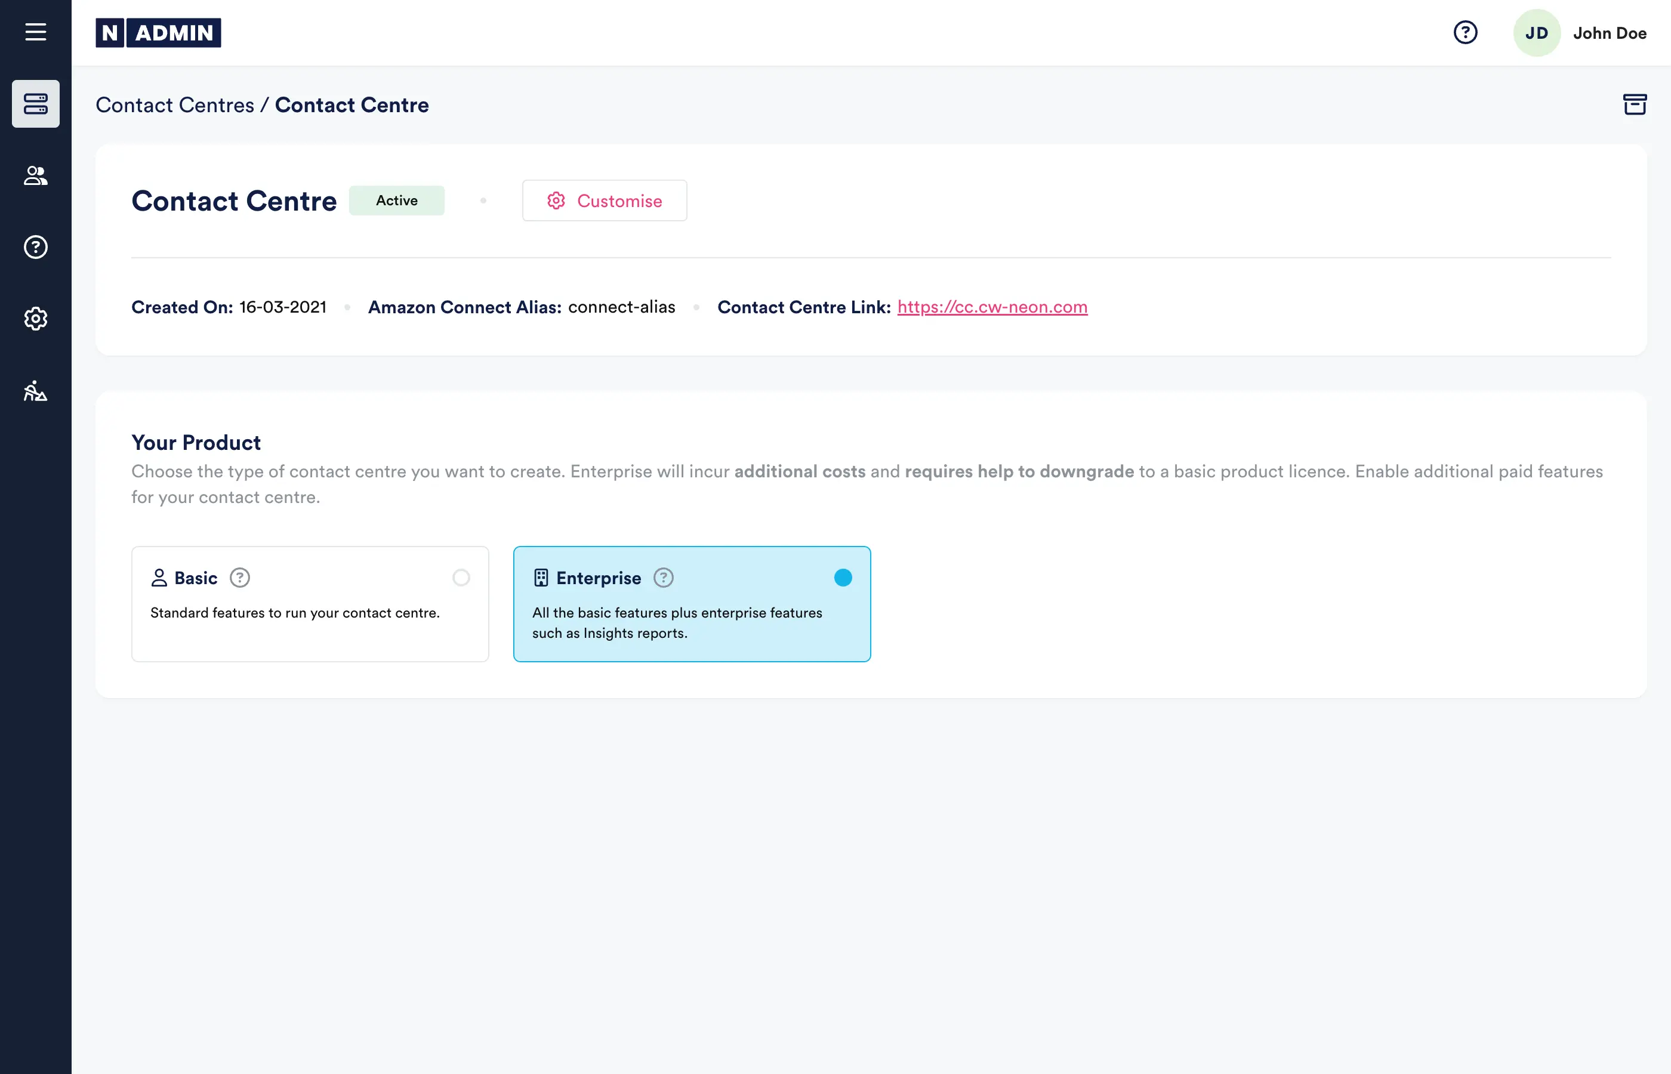The image size is (1671, 1074).
Task: Select the Basic product radio button
Action: click(461, 578)
